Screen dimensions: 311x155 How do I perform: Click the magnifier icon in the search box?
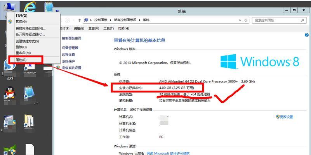(x=302, y=20)
